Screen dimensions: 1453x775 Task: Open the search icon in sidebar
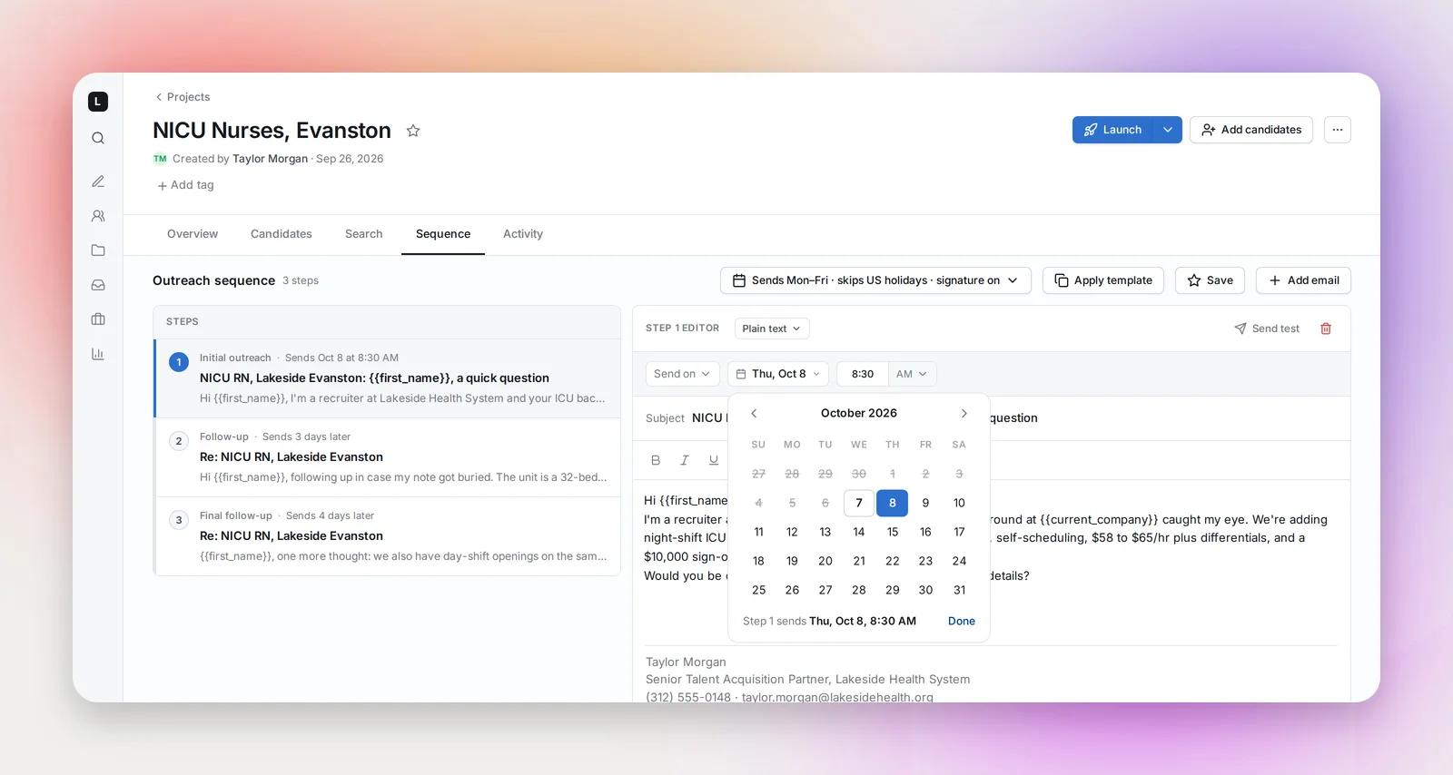98,138
